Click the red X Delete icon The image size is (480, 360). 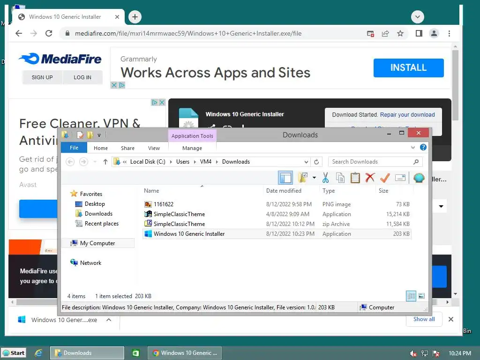[370, 177]
